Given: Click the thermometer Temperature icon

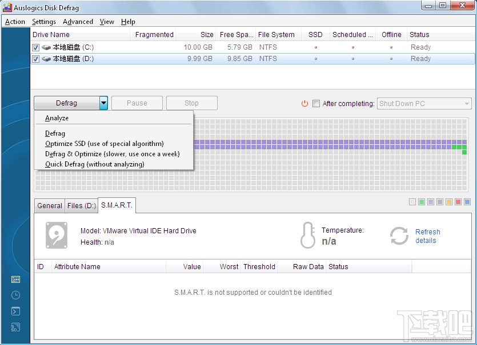Looking at the screenshot, I should (308, 235).
